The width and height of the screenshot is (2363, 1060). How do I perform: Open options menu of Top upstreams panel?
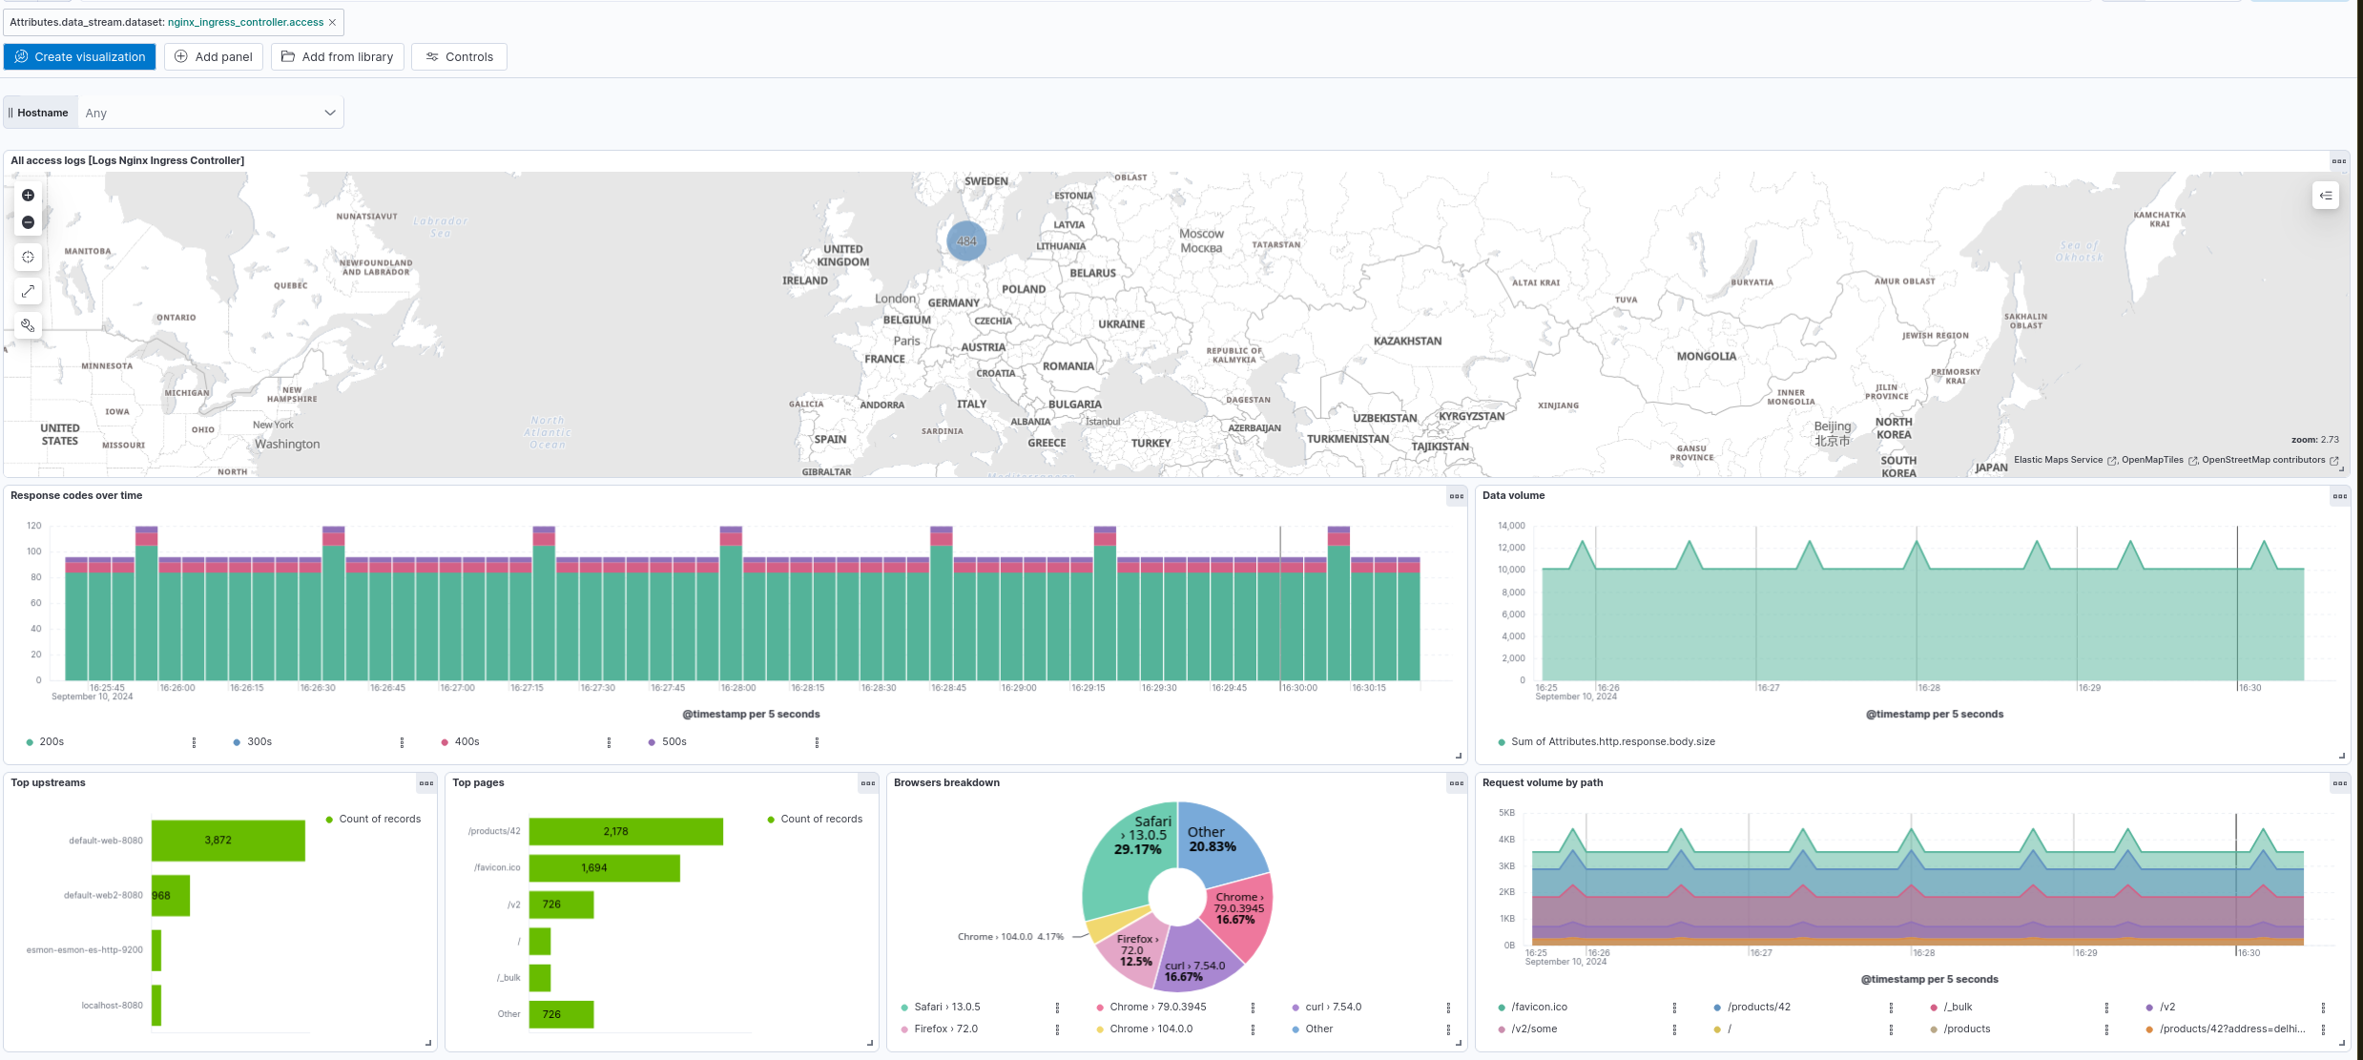426,783
